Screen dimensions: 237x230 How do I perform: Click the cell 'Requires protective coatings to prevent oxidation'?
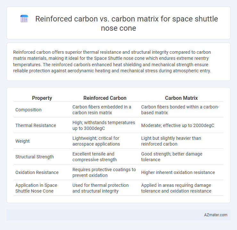(105, 172)
